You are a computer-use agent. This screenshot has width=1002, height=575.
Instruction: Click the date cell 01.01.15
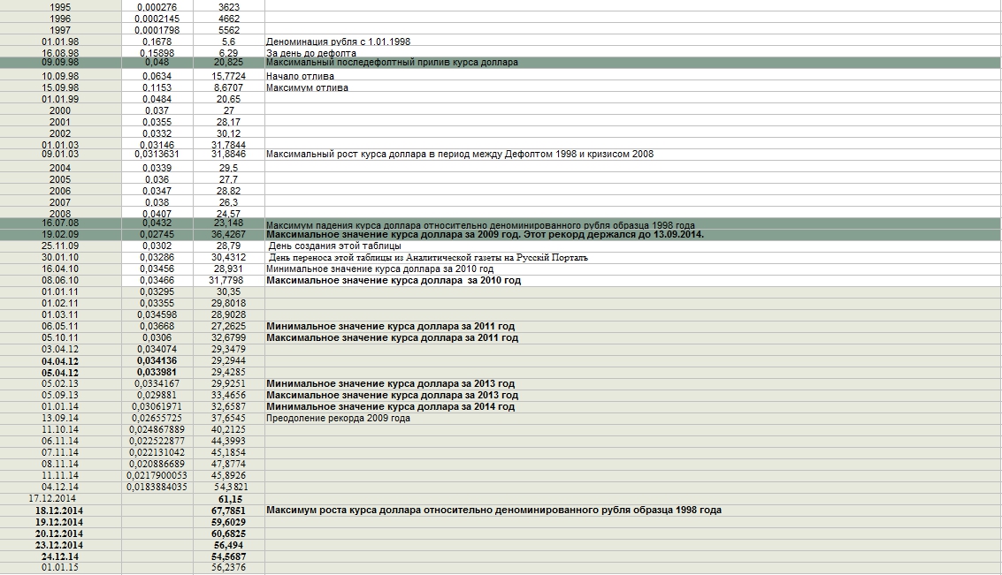pos(60,568)
